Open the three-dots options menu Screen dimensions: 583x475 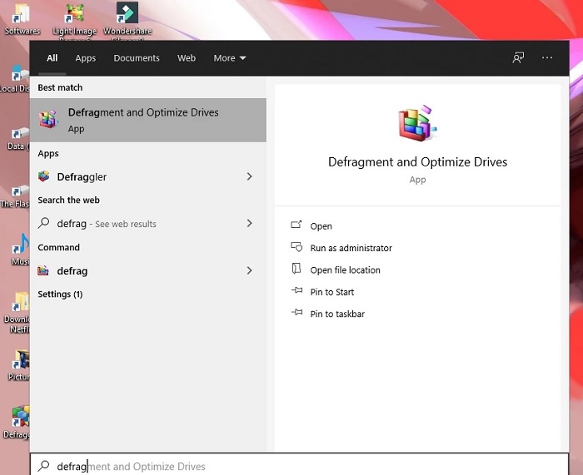[547, 57]
